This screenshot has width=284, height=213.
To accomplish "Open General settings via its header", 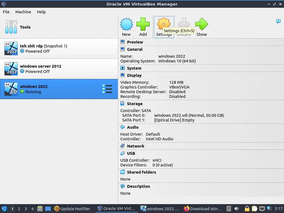I will coord(135,49).
